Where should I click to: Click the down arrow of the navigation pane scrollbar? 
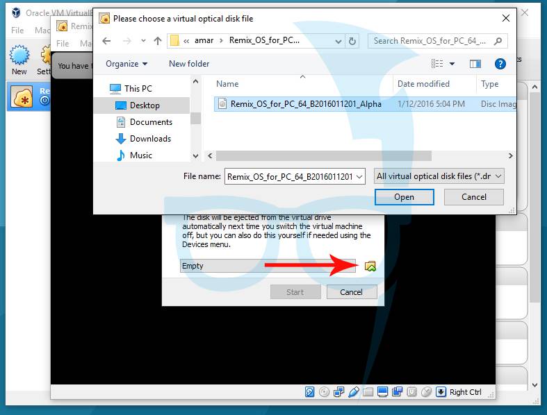click(x=196, y=155)
